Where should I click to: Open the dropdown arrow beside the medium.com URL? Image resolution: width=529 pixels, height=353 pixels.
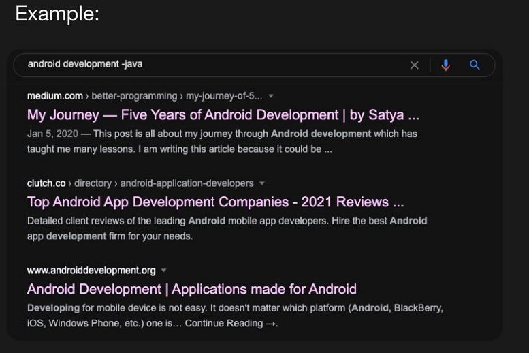click(x=270, y=96)
